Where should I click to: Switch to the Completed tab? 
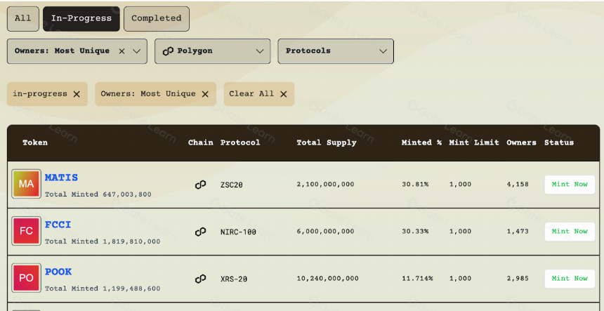157,18
